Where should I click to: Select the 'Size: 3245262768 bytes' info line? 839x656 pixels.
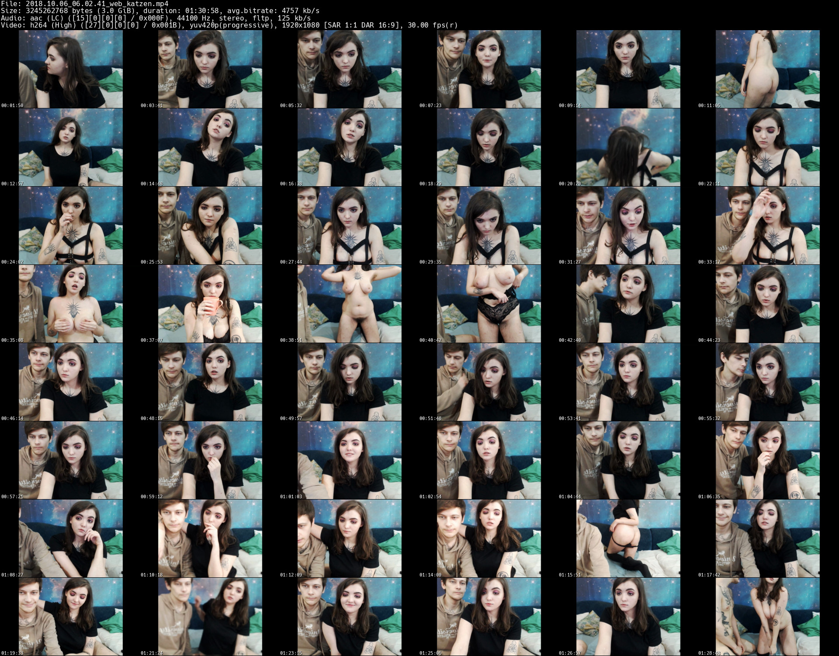[160, 11]
